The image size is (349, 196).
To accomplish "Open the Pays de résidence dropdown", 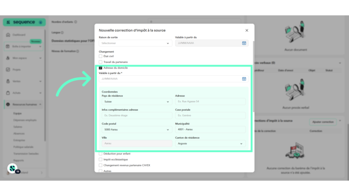I will click(136, 101).
